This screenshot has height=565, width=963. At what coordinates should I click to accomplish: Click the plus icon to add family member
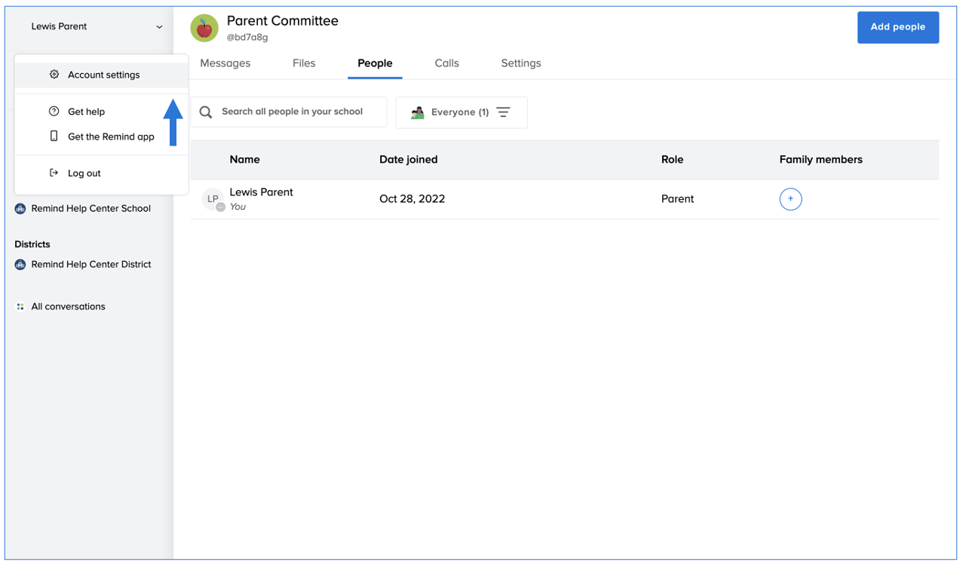790,199
